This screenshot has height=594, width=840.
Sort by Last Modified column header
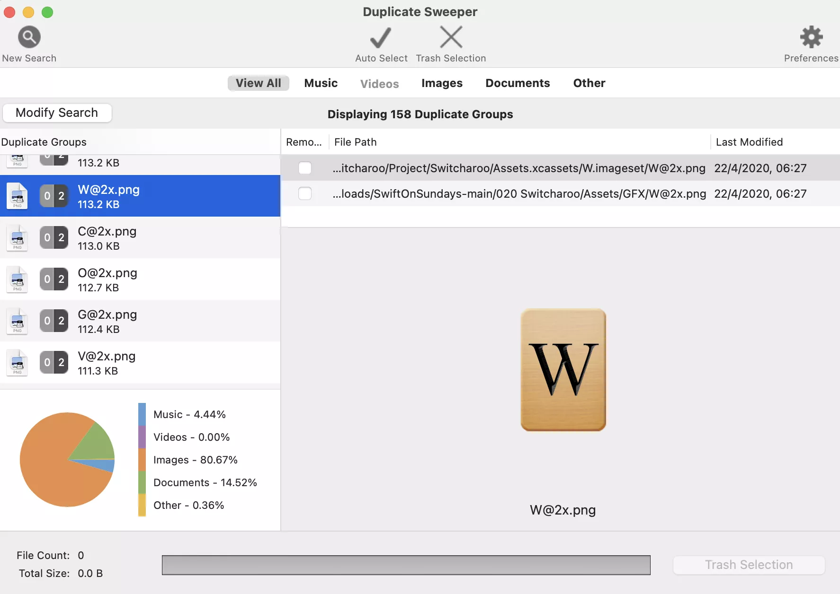(749, 142)
